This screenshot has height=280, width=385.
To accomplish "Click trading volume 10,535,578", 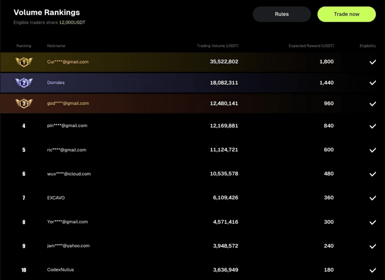I will (224, 174).
